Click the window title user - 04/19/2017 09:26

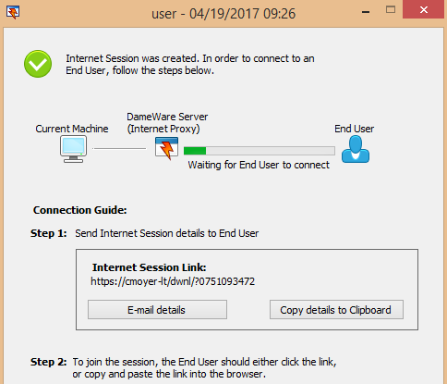pos(223,14)
